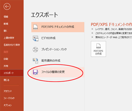
Task: Click the PDF/XPS の作成 button
Action: click(98, 49)
